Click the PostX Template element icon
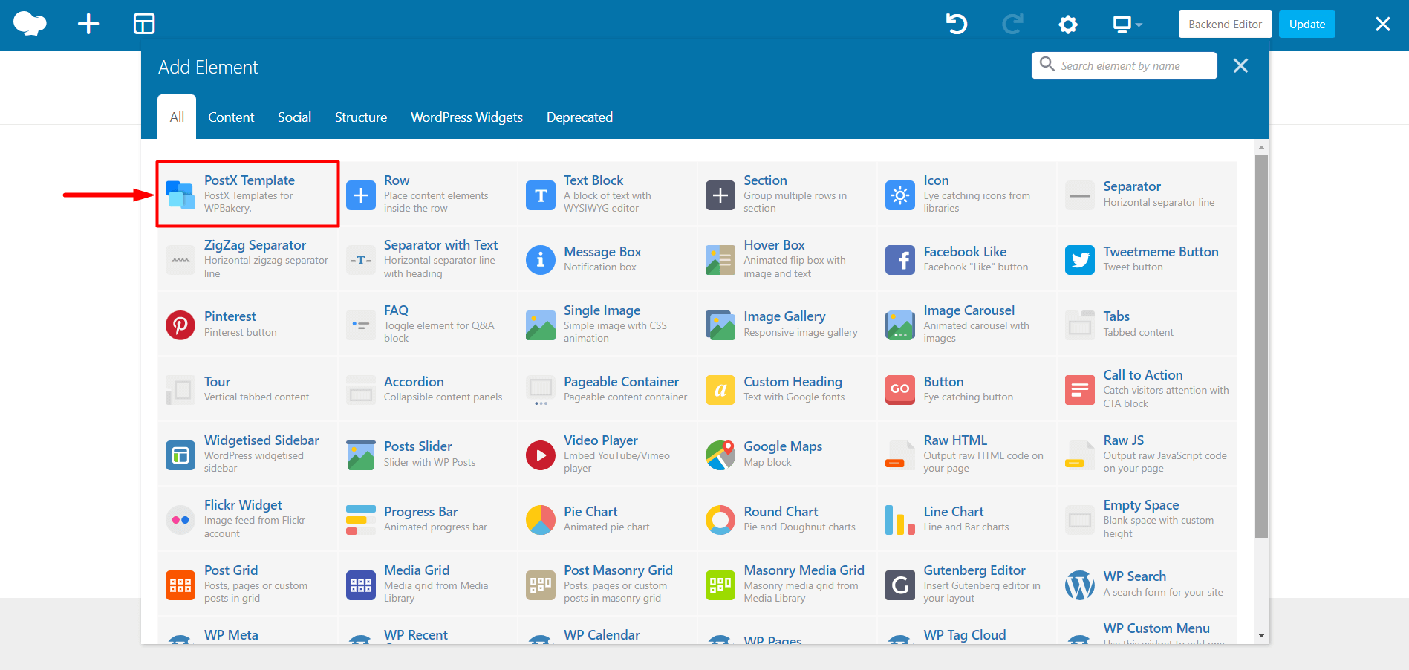 (x=180, y=195)
